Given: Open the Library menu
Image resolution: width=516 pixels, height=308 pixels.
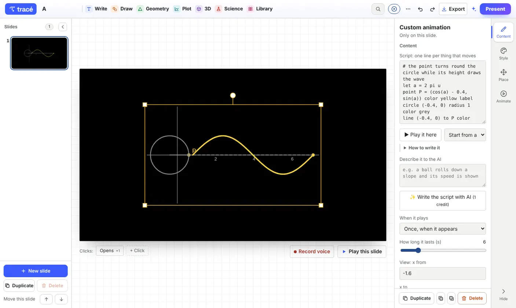Looking at the screenshot, I should [260, 9].
